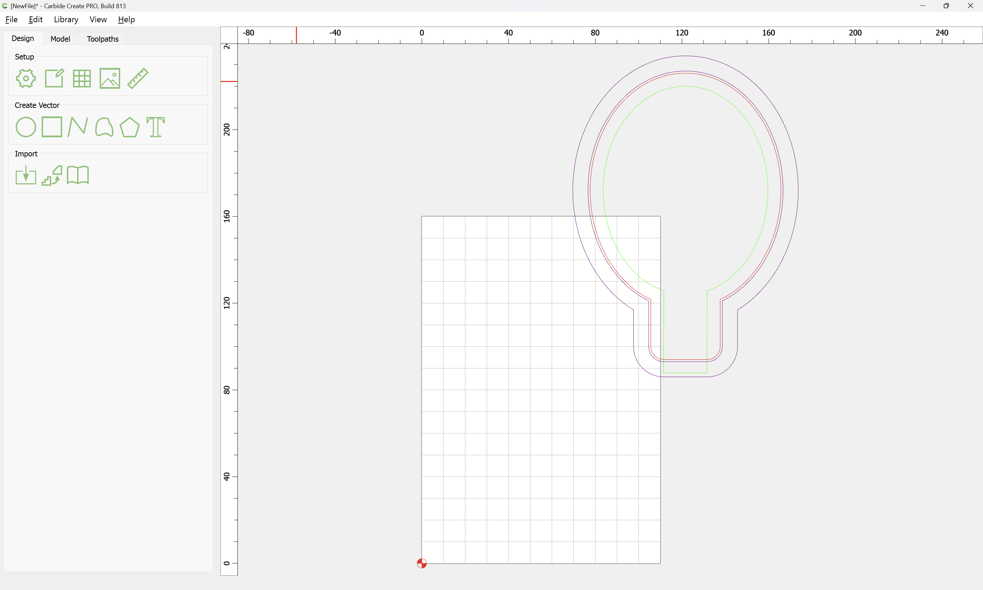
Task: Select the Polyline tool
Action: [78, 127]
